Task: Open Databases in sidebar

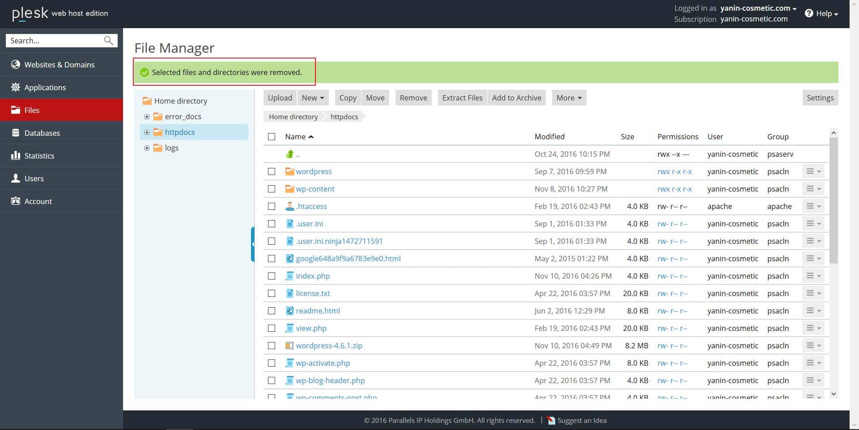Action: 61,133
